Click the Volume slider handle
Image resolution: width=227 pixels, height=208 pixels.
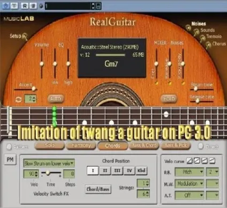(42, 64)
